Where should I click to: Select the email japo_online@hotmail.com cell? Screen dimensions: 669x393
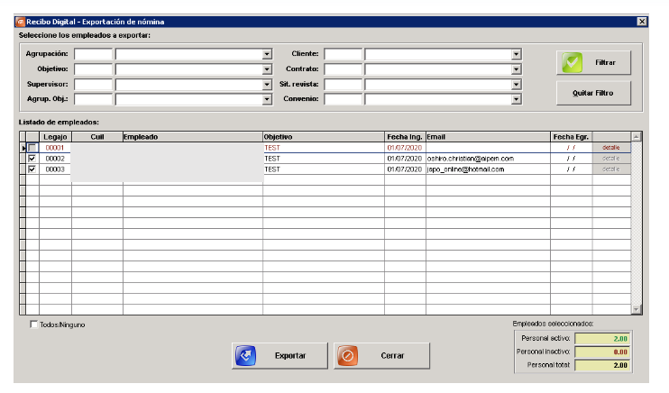point(488,169)
